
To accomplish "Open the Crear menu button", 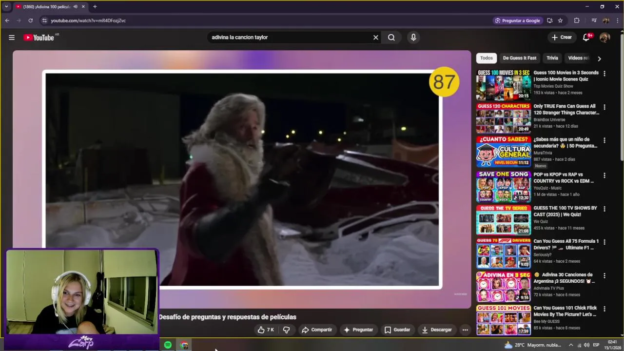I will tap(562, 38).
